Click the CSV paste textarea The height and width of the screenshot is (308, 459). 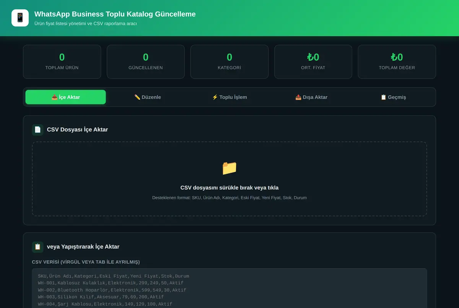tap(229, 288)
